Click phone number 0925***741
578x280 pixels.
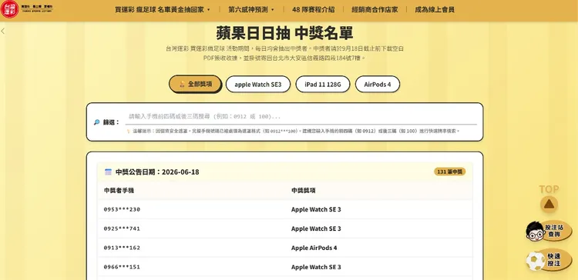click(x=122, y=228)
